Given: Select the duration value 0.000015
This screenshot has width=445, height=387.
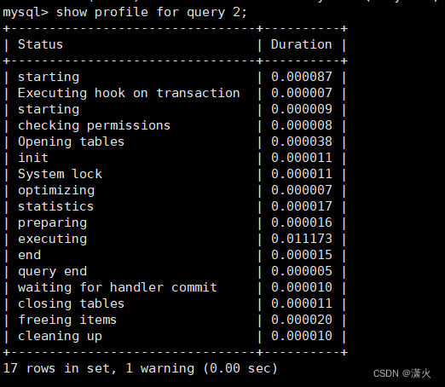Looking at the screenshot, I should (302, 255).
